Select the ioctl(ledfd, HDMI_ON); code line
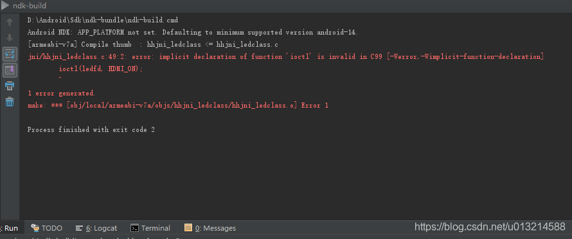The width and height of the screenshot is (572, 239). click(x=101, y=69)
